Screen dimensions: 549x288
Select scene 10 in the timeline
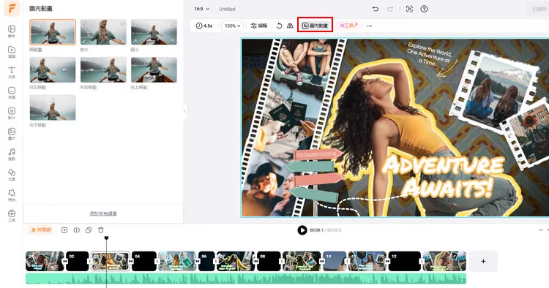(335, 261)
